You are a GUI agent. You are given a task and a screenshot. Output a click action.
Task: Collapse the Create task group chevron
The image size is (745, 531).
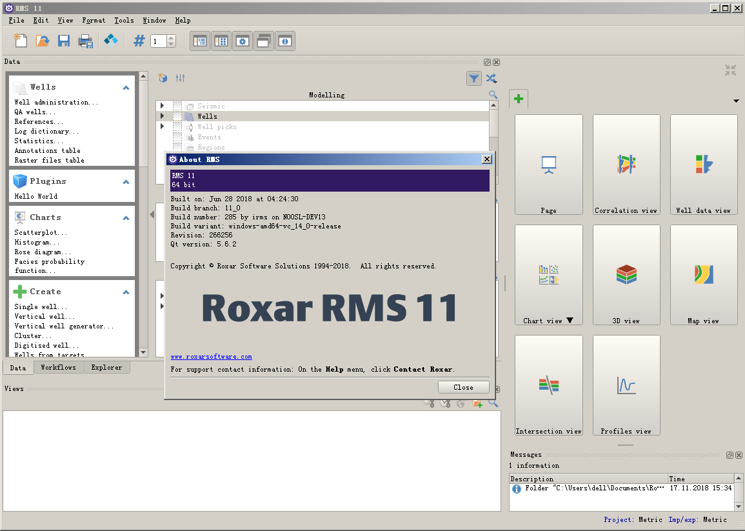[126, 292]
